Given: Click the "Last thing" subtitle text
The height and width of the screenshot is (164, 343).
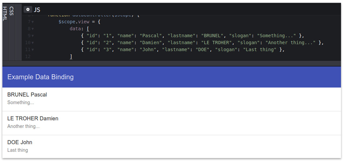Looking at the screenshot, I should [17, 150].
